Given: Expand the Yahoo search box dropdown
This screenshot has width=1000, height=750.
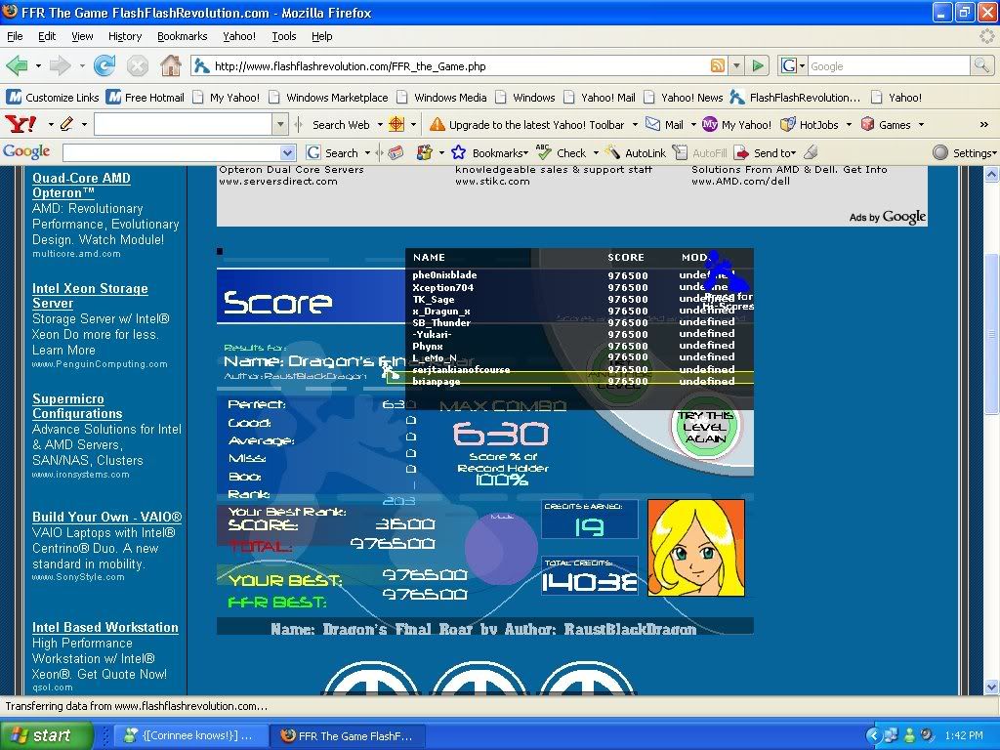Looking at the screenshot, I should 280,125.
